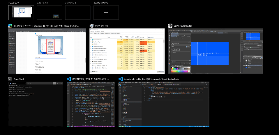Screen dimensions: 279x135
Task: Click the plus icon for a new desktop
Action: pos(106,12)
